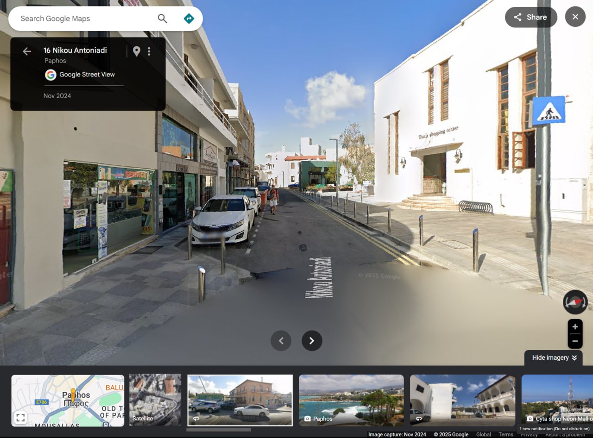Image resolution: width=593 pixels, height=438 pixels.
Task: Open the Cyta shop Neon Mall photo
Action: tap(557, 400)
